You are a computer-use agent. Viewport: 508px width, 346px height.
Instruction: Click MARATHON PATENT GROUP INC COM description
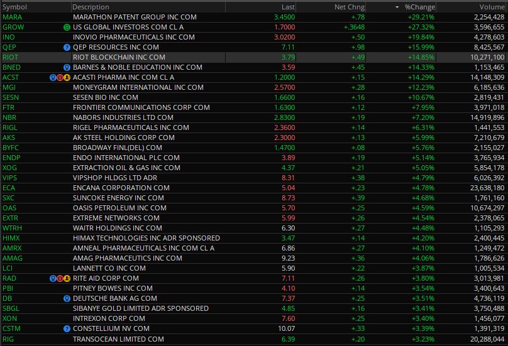(135, 17)
